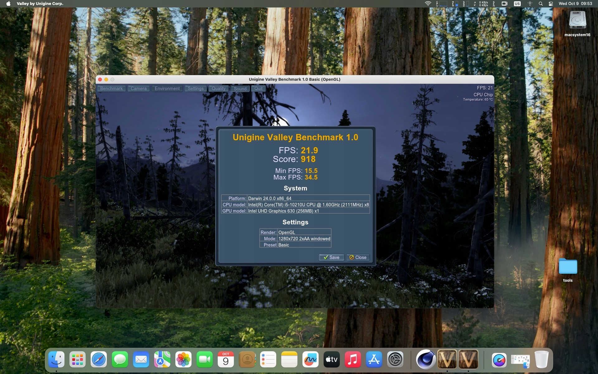The height and width of the screenshot is (374, 598).
Task: Click the first Valley app icon in Dock
Action: point(447,360)
